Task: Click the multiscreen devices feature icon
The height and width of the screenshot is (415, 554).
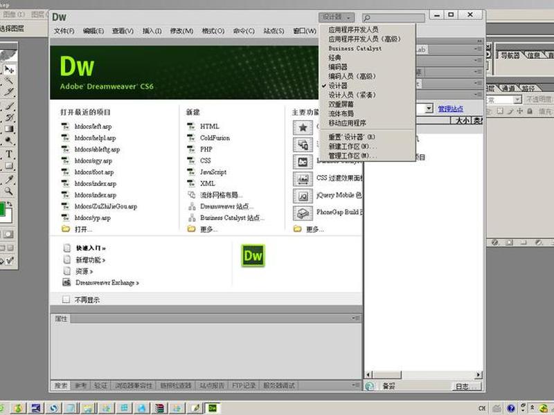Action: [x=303, y=145]
